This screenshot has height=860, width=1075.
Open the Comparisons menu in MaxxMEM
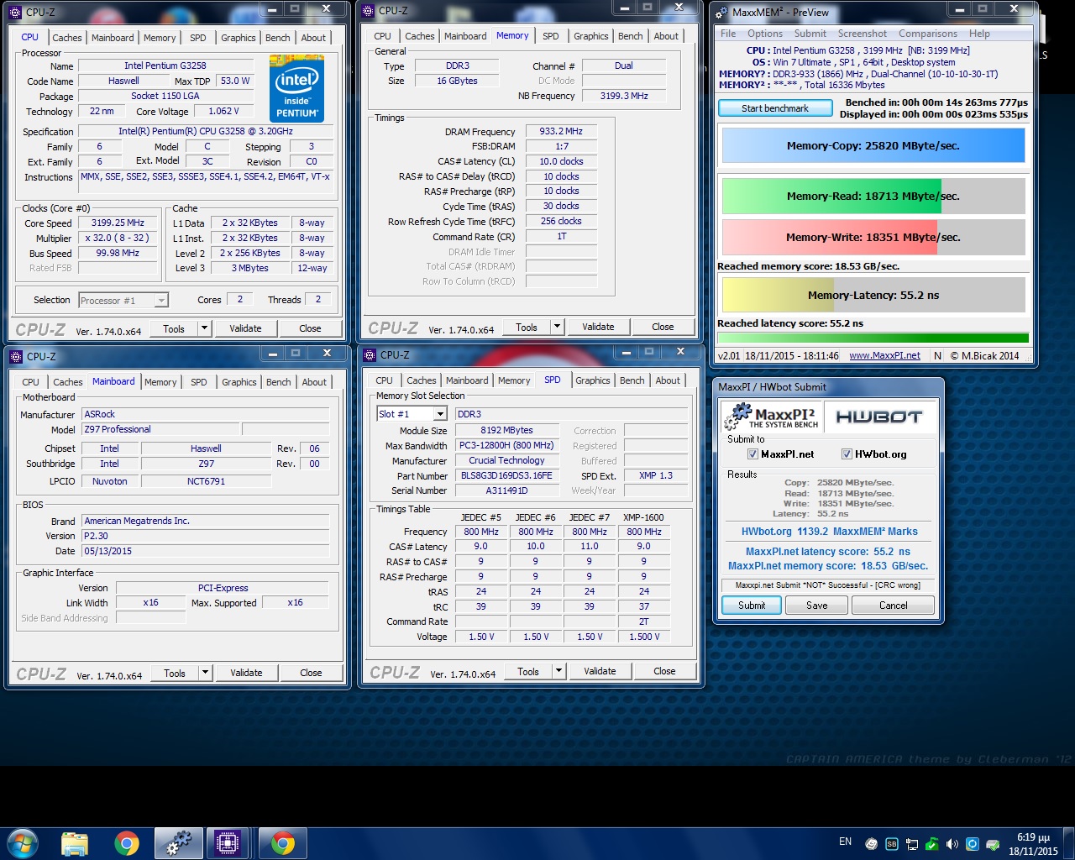[x=928, y=34]
